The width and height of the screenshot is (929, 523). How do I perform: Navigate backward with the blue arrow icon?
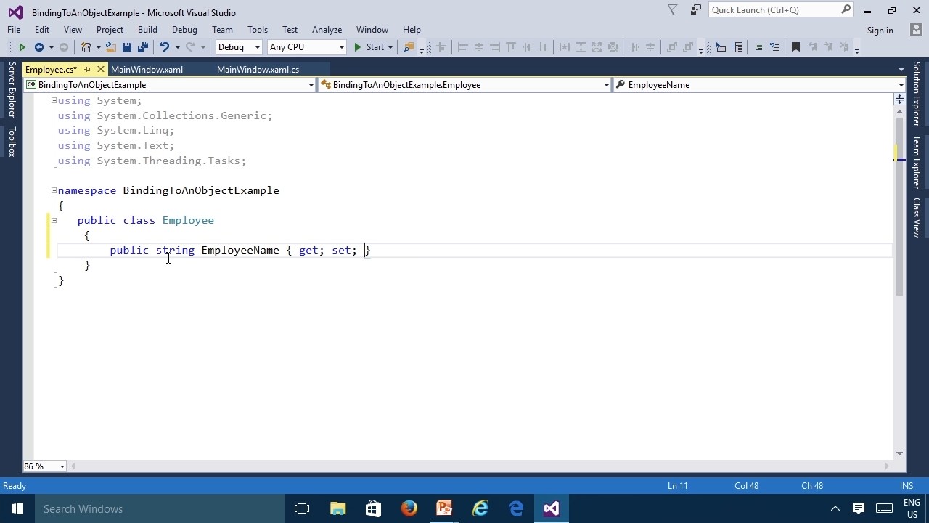pos(38,47)
